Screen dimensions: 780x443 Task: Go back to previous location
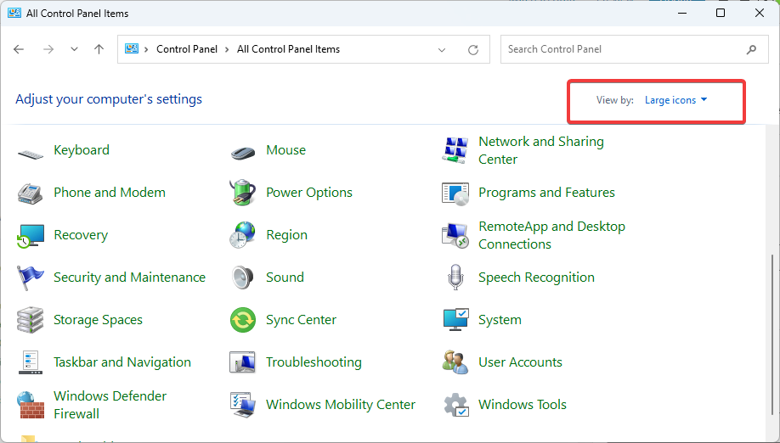(x=19, y=49)
